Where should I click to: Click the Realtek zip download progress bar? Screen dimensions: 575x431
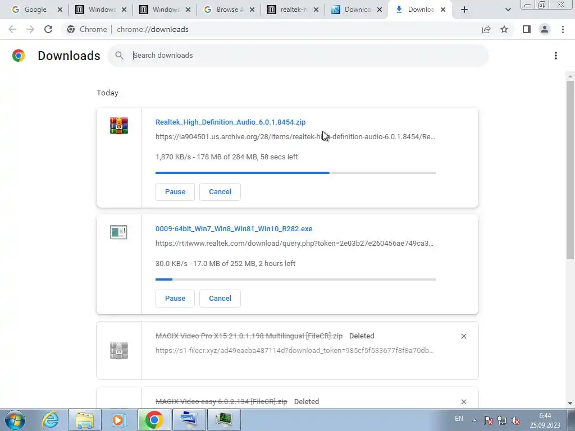(x=295, y=173)
